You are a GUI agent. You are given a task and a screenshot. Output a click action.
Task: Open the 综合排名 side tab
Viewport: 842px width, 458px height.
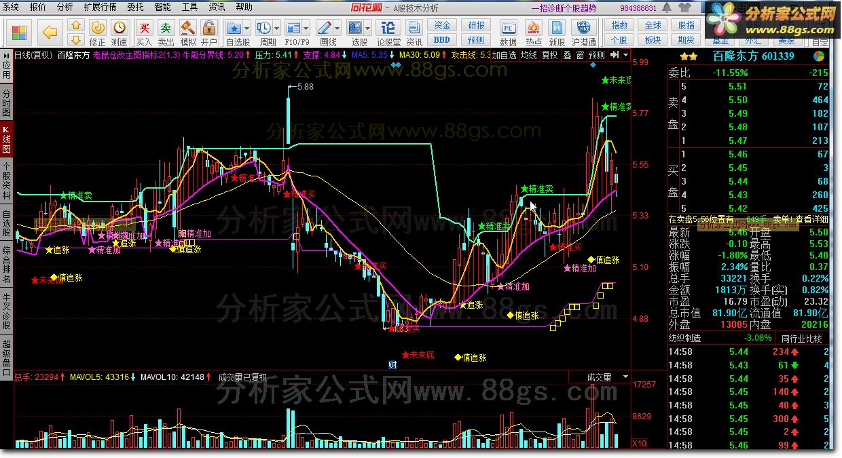point(6,265)
